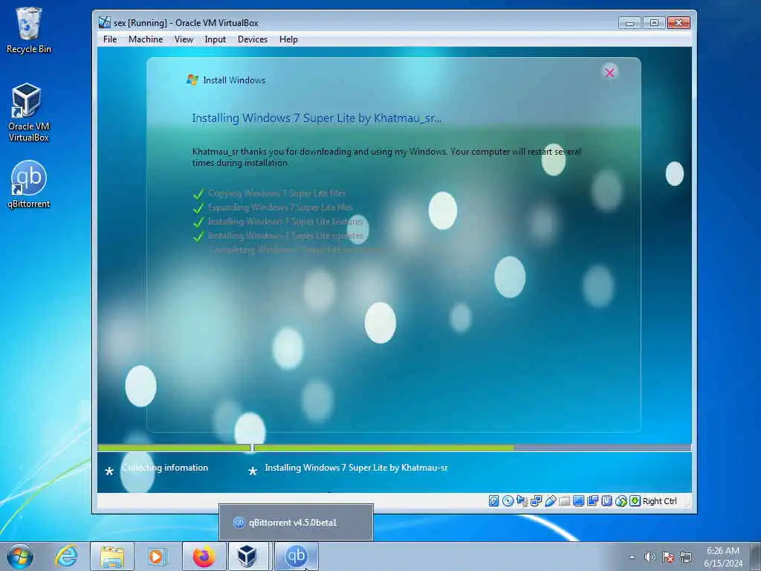Click the audio indicator in VirtualBox status bar
The image size is (761, 571).
522,501
